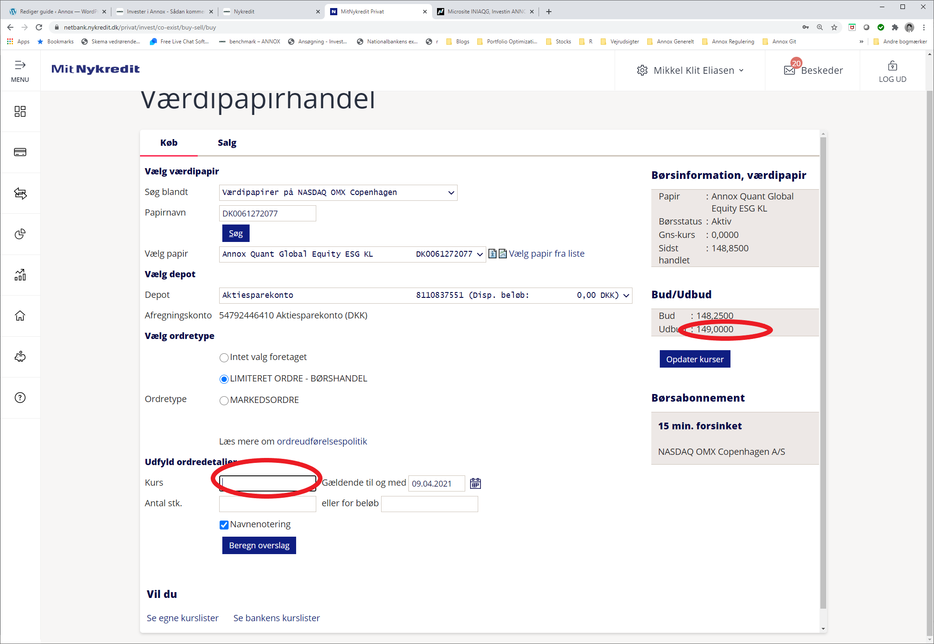Click the Papirnavn input field

point(267,213)
